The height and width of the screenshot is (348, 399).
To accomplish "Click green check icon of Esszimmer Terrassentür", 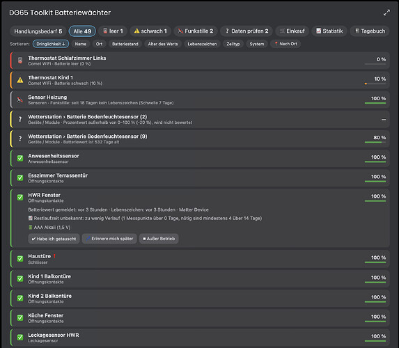I will [x=20, y=177].
